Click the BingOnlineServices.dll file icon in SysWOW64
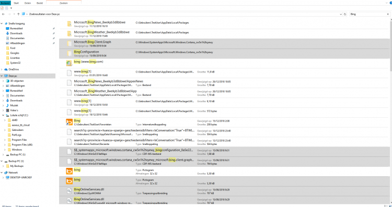The image size is (392, 207). (69, 191)
